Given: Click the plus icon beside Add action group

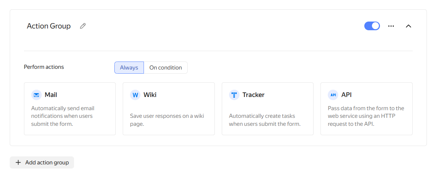Looking at the screenshot, I should coord(18,163).
